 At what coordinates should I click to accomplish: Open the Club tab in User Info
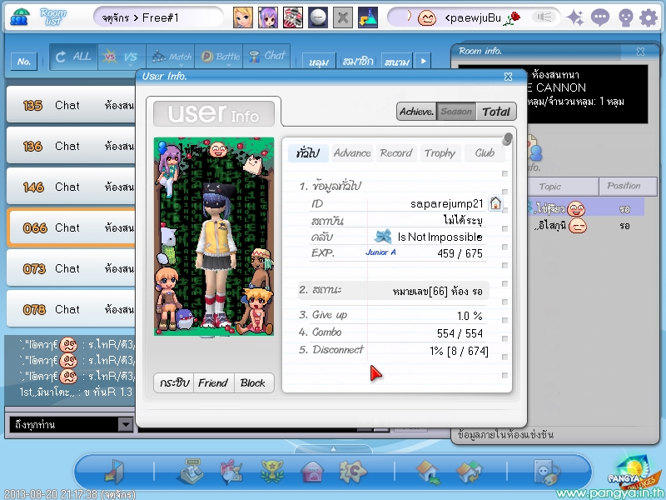click(x=485, y=153)
